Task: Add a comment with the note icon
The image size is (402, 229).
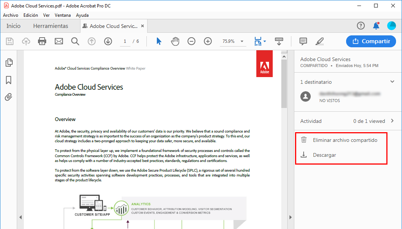Action: point(303,41)
